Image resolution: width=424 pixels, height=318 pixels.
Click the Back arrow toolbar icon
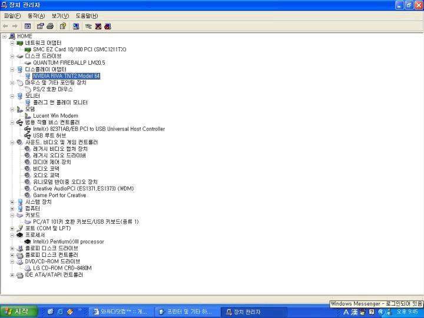point(5,26)
